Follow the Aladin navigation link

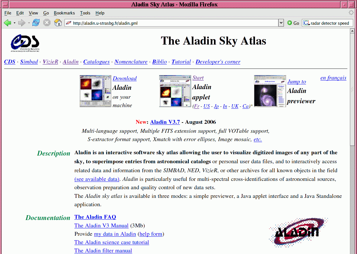[71, 62]
